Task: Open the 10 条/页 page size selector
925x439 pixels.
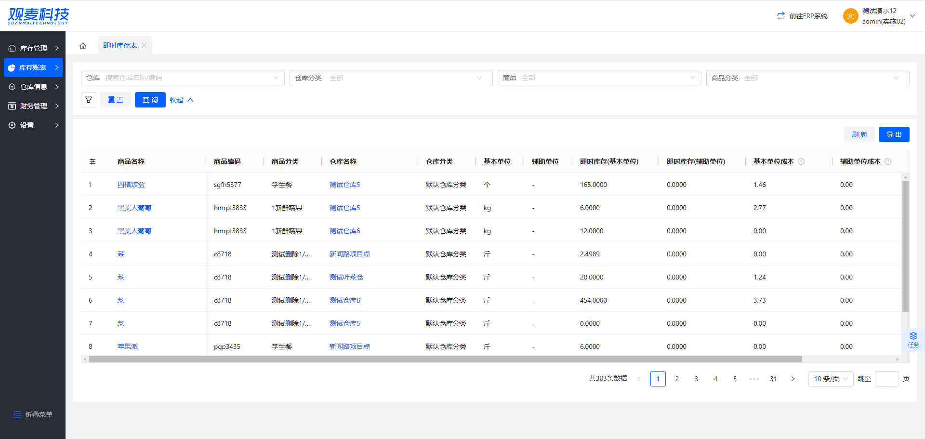Action: [831, 379]
